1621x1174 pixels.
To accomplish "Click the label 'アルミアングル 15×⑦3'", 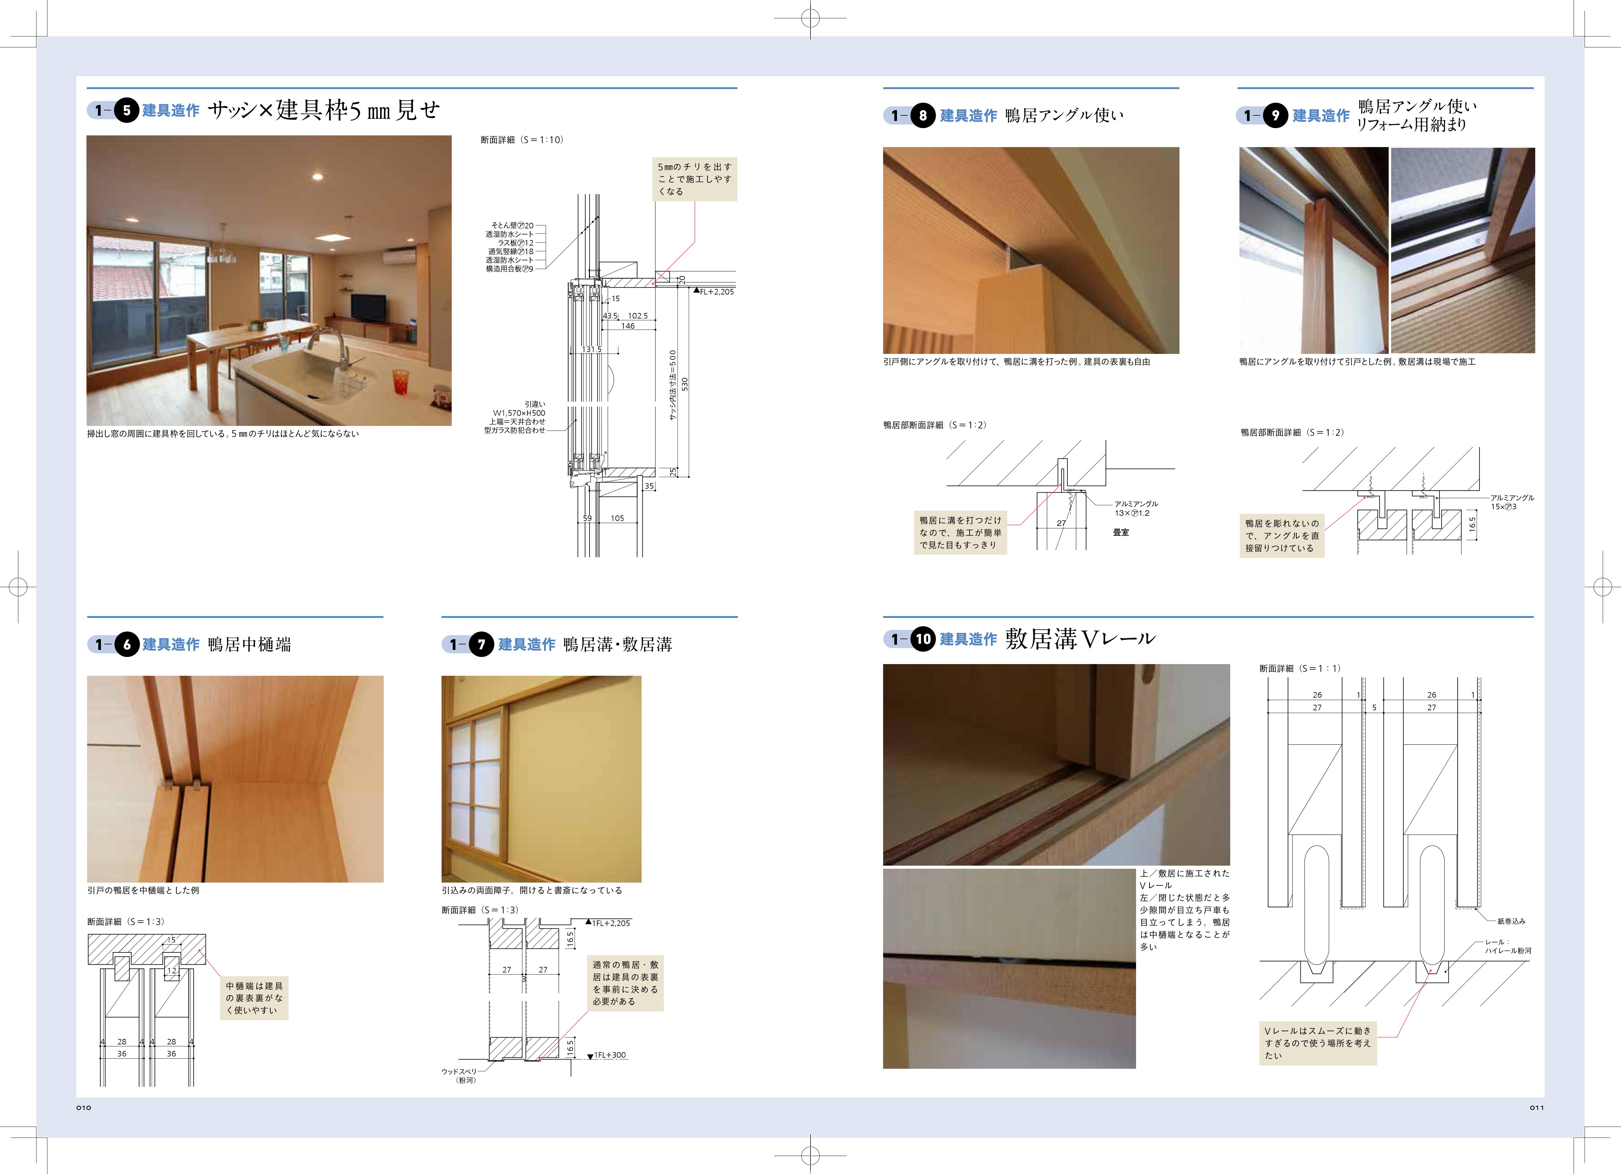I will (x=1512, y=502).
